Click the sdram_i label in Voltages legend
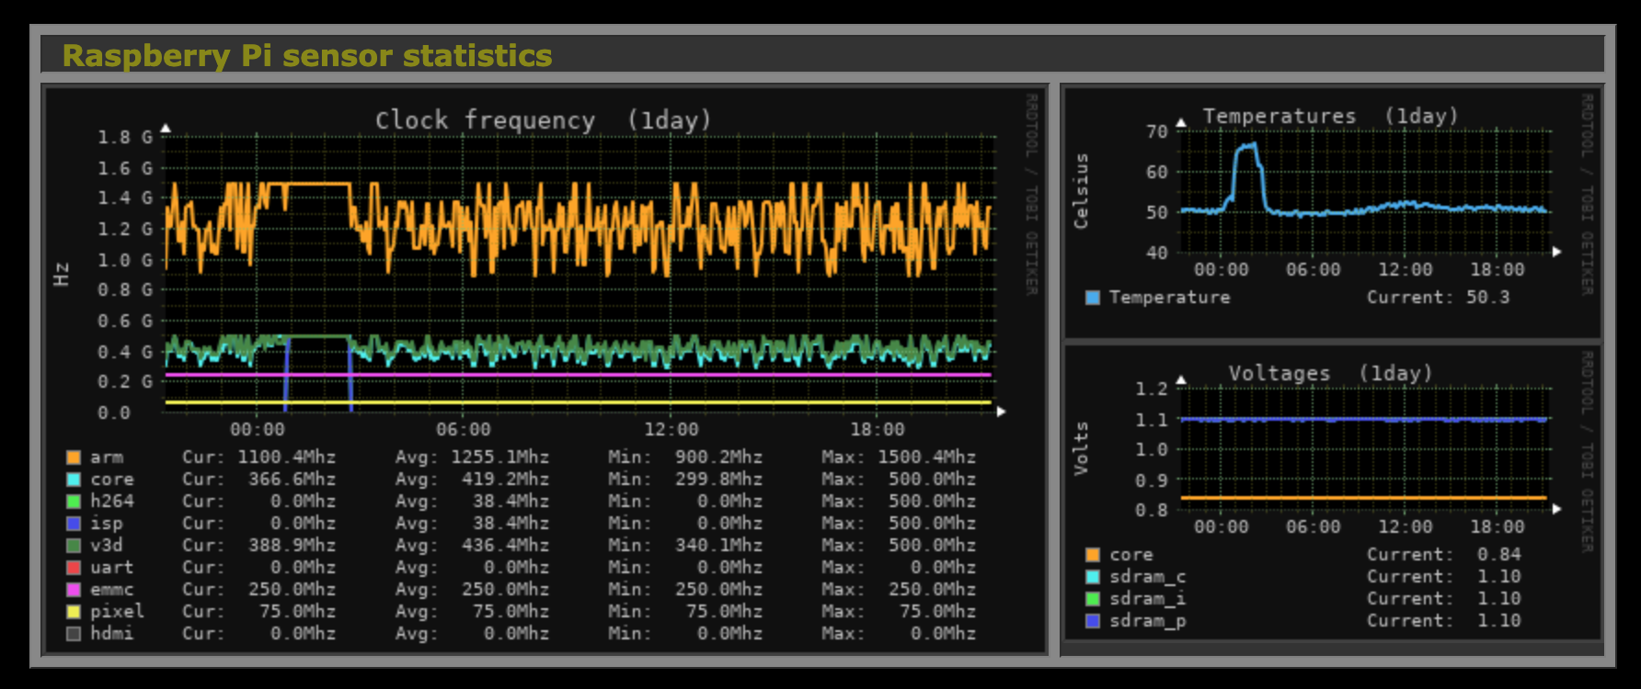 pyautogui.click(x=1147, y=599)
